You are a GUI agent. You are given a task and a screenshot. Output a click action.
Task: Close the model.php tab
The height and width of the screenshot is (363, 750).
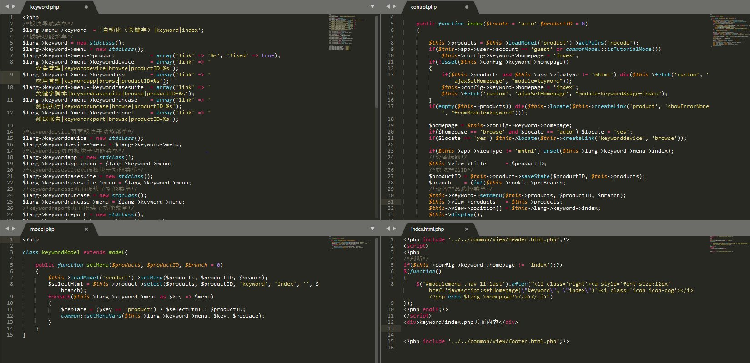pos(86,229)
